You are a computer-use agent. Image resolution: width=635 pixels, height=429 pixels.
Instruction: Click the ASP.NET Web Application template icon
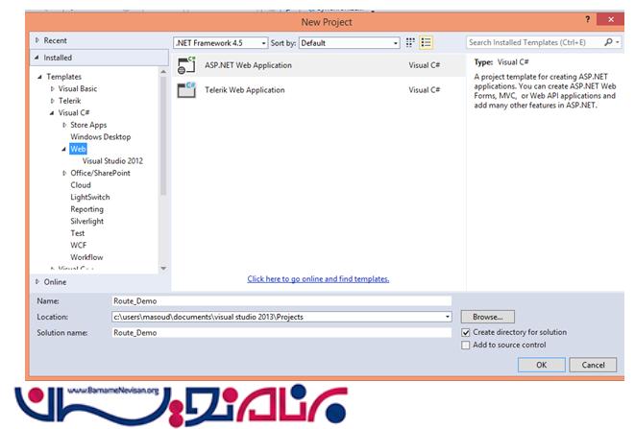[186, 65]
